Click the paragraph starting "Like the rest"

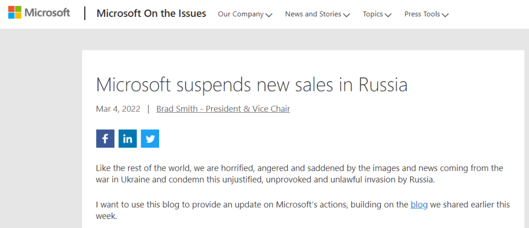click(299, 174)
